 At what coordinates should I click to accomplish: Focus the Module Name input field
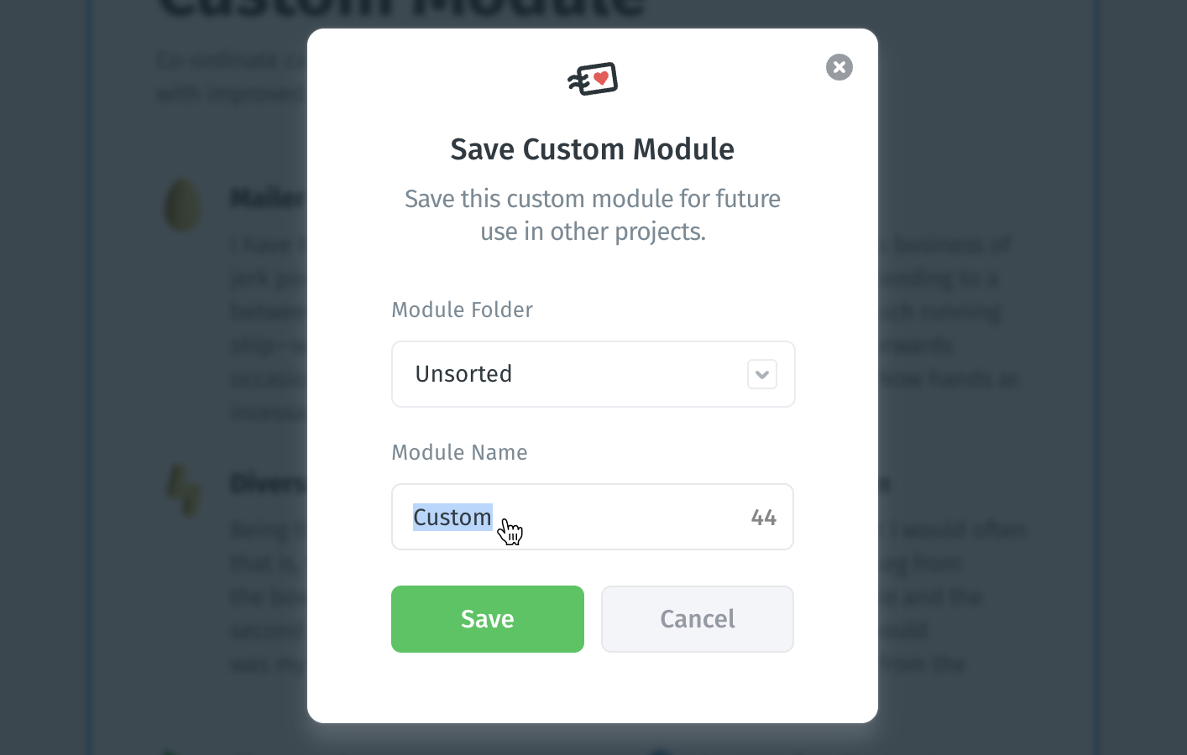(x=621, y=518)
